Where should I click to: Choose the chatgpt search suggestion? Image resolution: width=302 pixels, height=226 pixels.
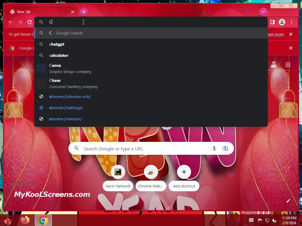point(151,44)
